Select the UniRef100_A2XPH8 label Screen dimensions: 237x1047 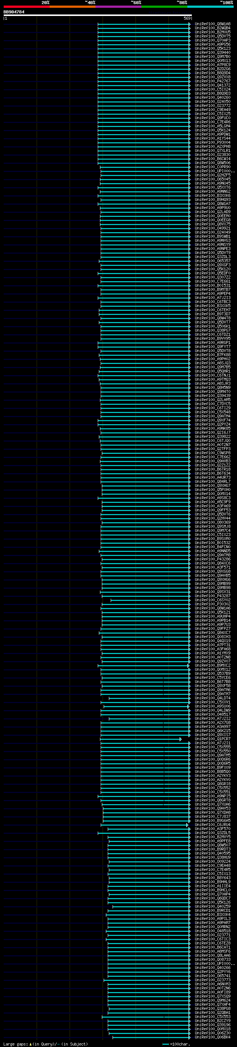click(x=213, y=146)
